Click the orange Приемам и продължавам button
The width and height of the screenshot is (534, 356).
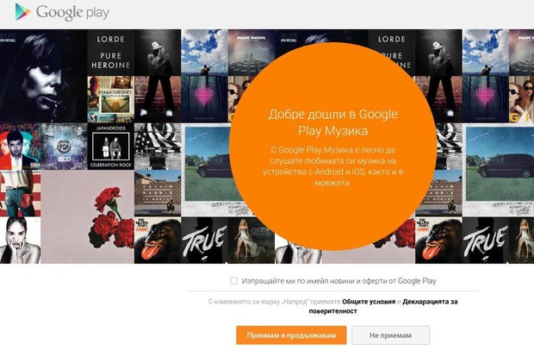[291, 335]
